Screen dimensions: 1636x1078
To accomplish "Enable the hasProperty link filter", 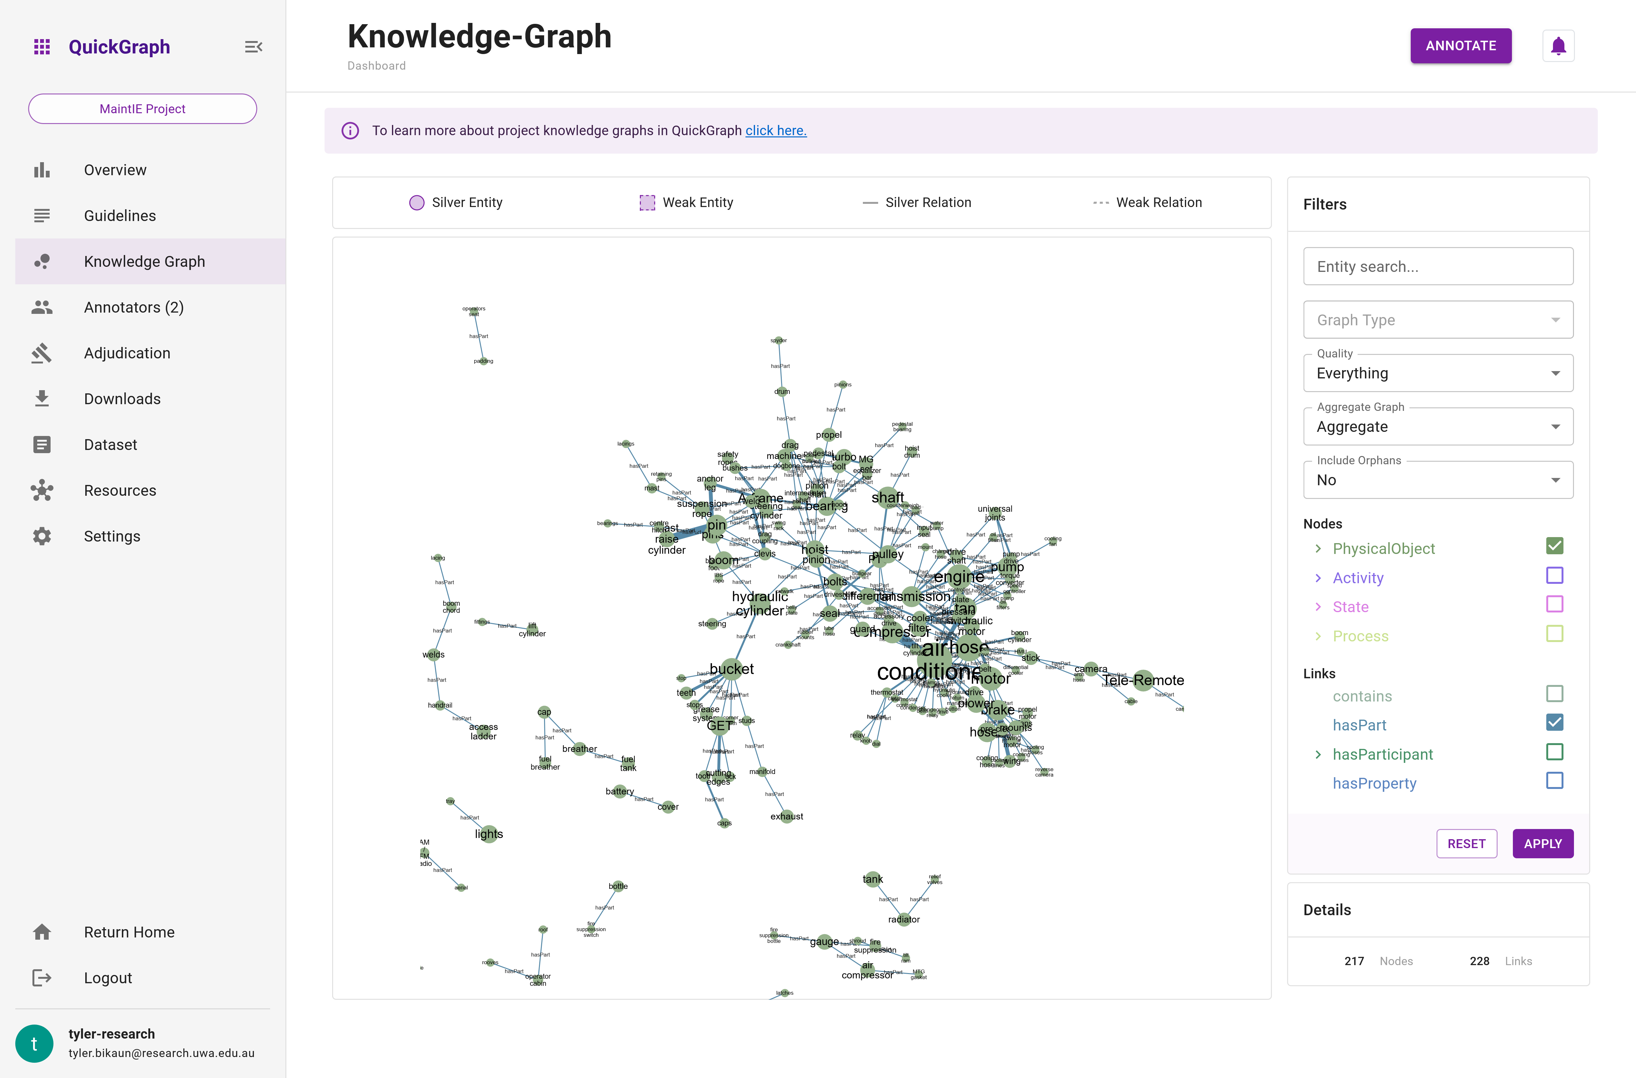I will point(1555,780).
